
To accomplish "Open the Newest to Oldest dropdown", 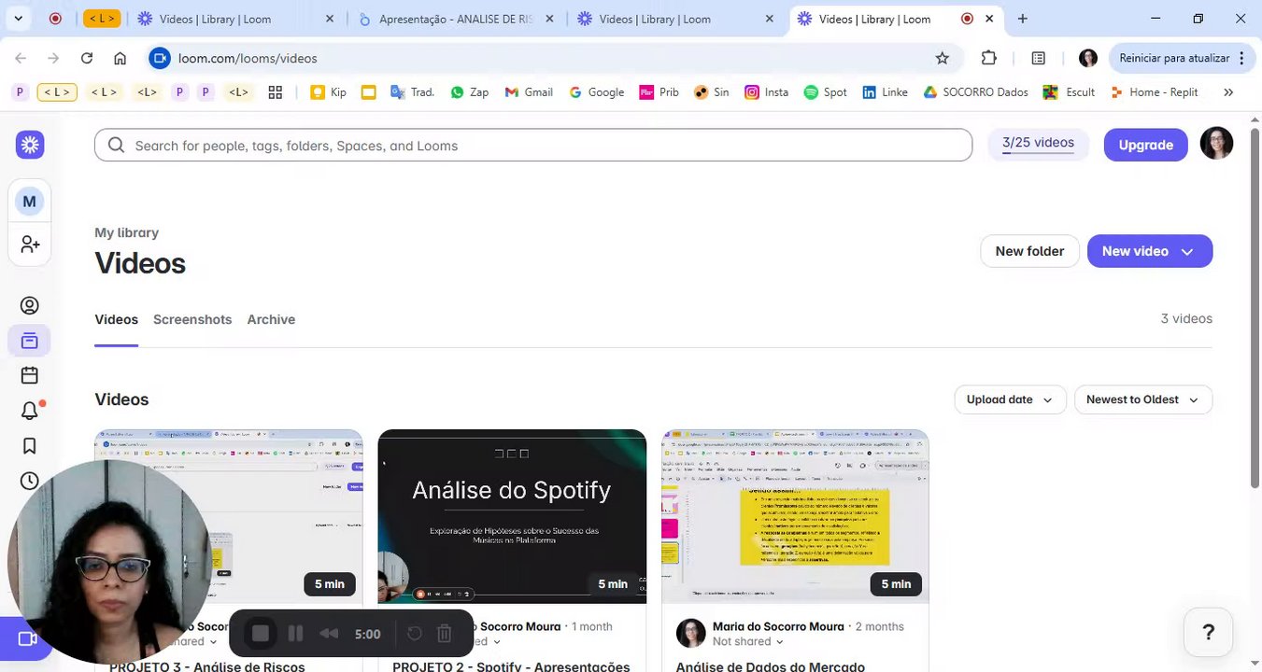I will tap(1143, 399).
